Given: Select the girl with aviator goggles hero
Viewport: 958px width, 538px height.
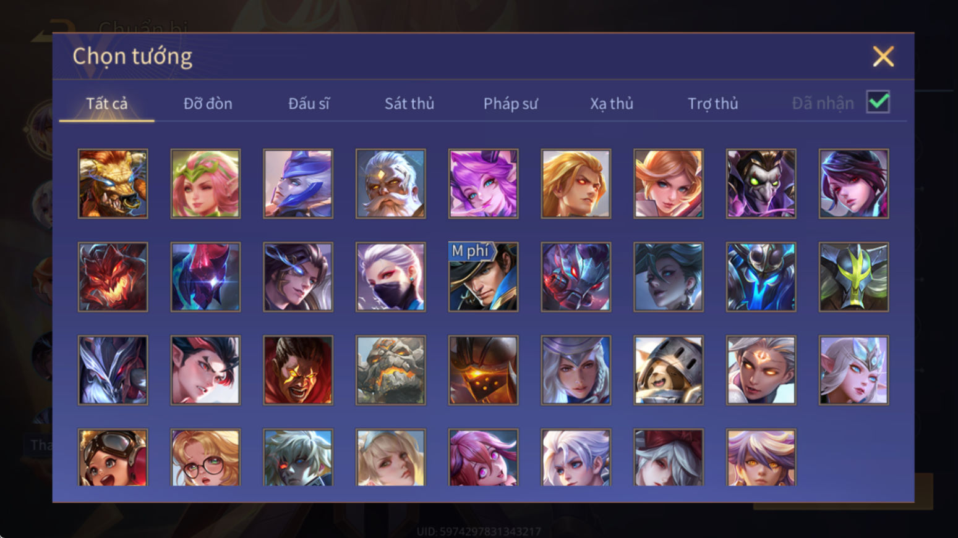Looking at the screenshot, I should tap(113, 457).
